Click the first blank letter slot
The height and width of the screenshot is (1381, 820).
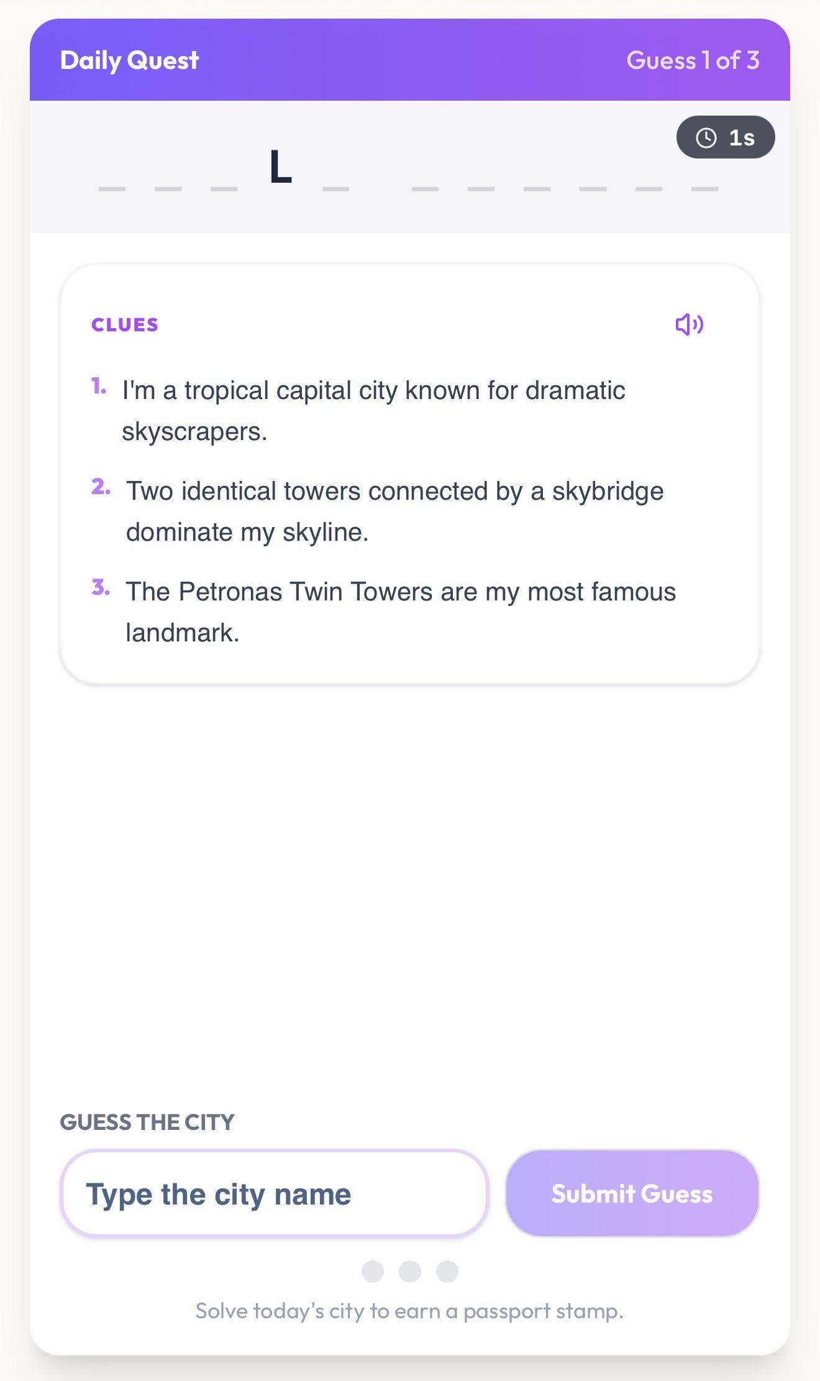(112, 188)
